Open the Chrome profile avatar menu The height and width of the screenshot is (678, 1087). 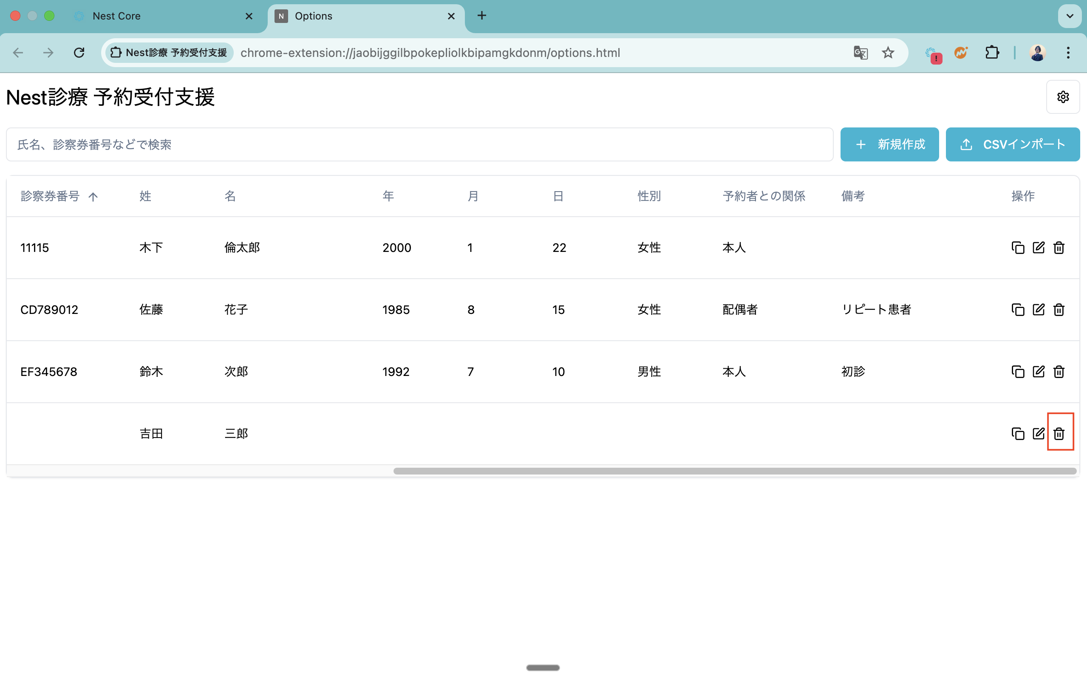(x=1037, y=53)
